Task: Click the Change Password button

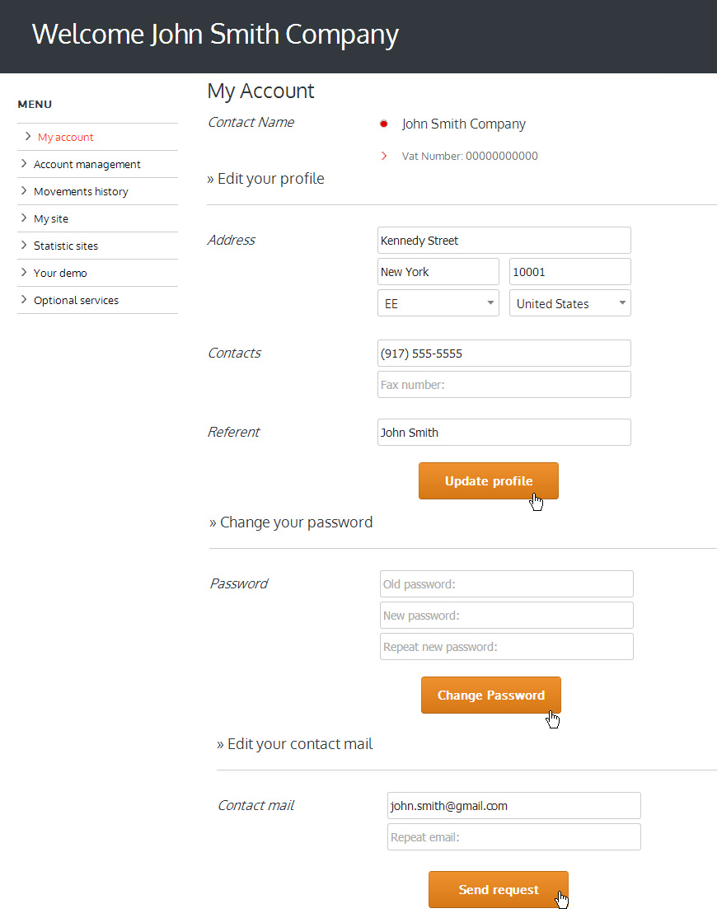Action: 491,695
